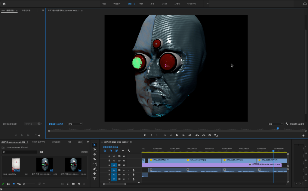
Task: Select the Pen tool in the toolbar
Action: point(94,168)
